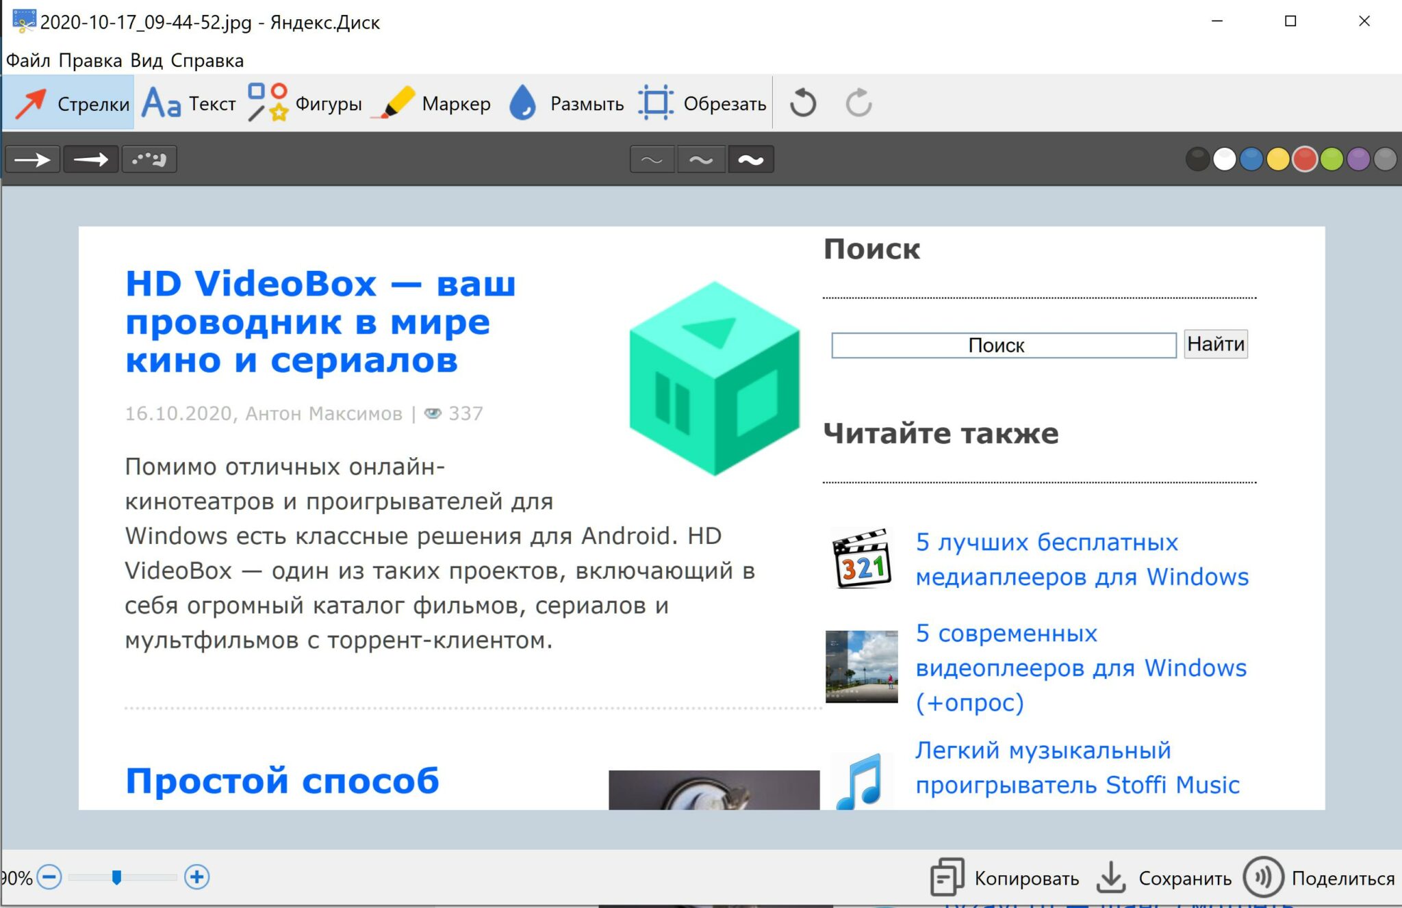The height and width of the screenshot is (908, 1402).
Task: Click the landscape video player thumbnail
Action: tap(861, 666)
